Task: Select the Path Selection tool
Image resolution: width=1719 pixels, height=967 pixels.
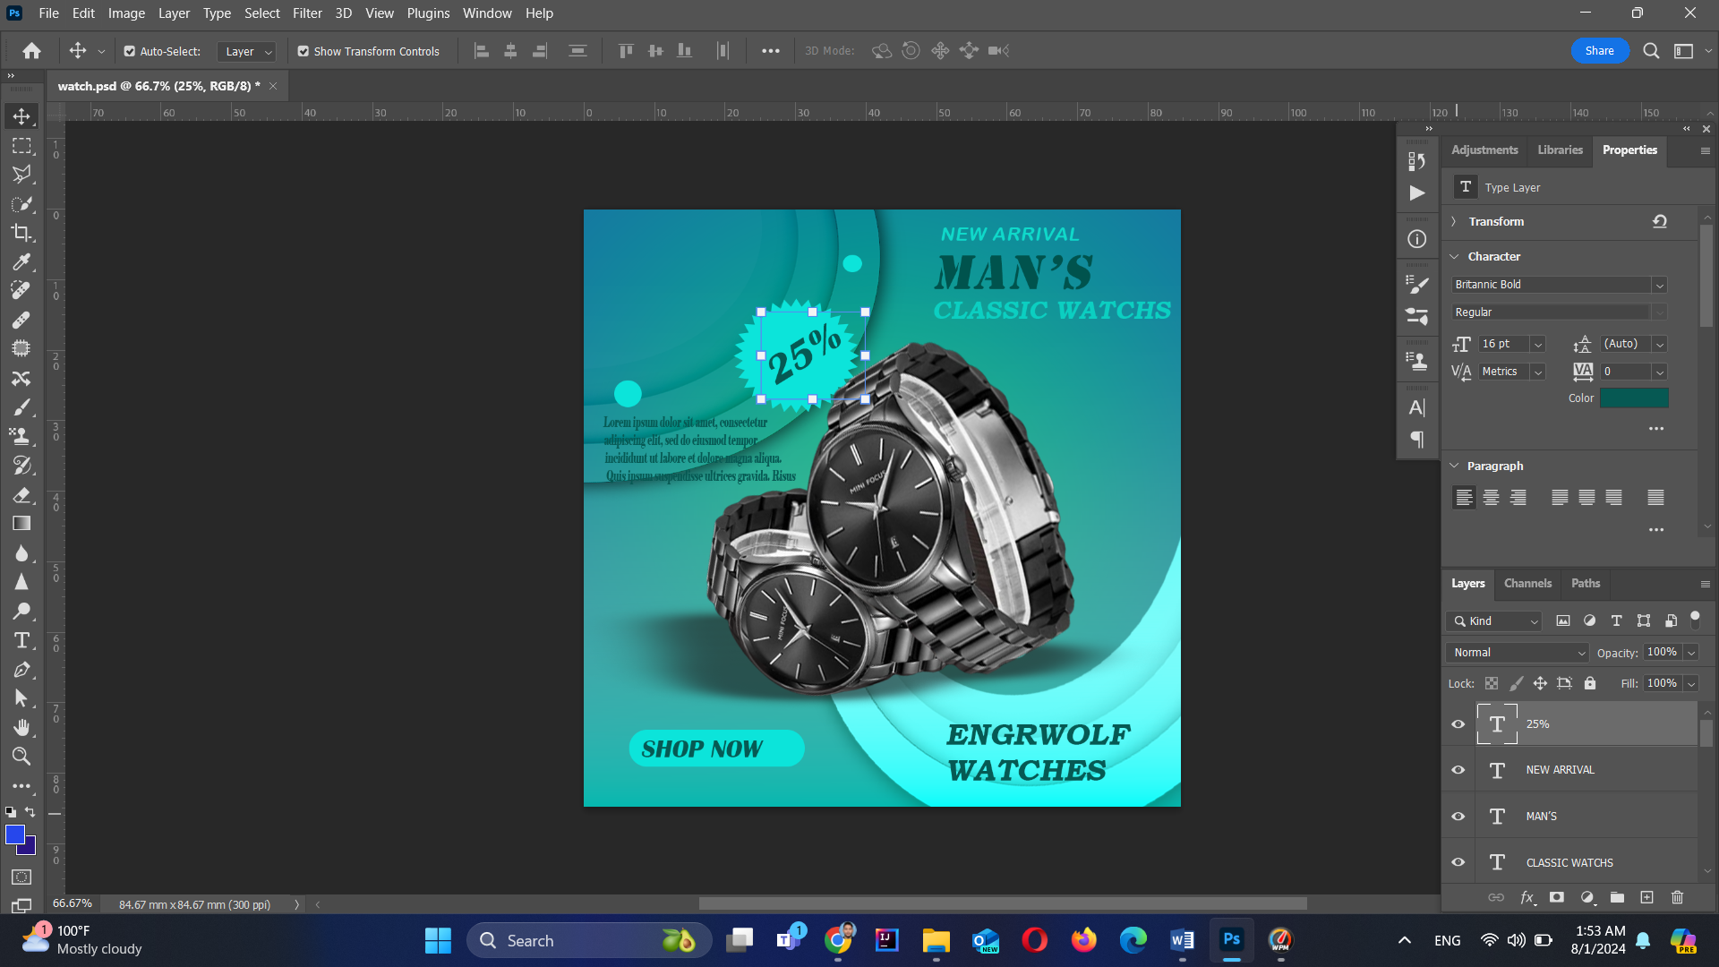Action: 21,698
